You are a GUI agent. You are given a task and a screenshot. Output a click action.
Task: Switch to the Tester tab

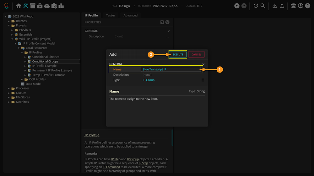[111, 15]
